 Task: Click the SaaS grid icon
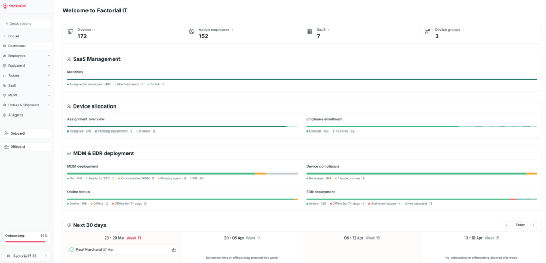(310, 32)
